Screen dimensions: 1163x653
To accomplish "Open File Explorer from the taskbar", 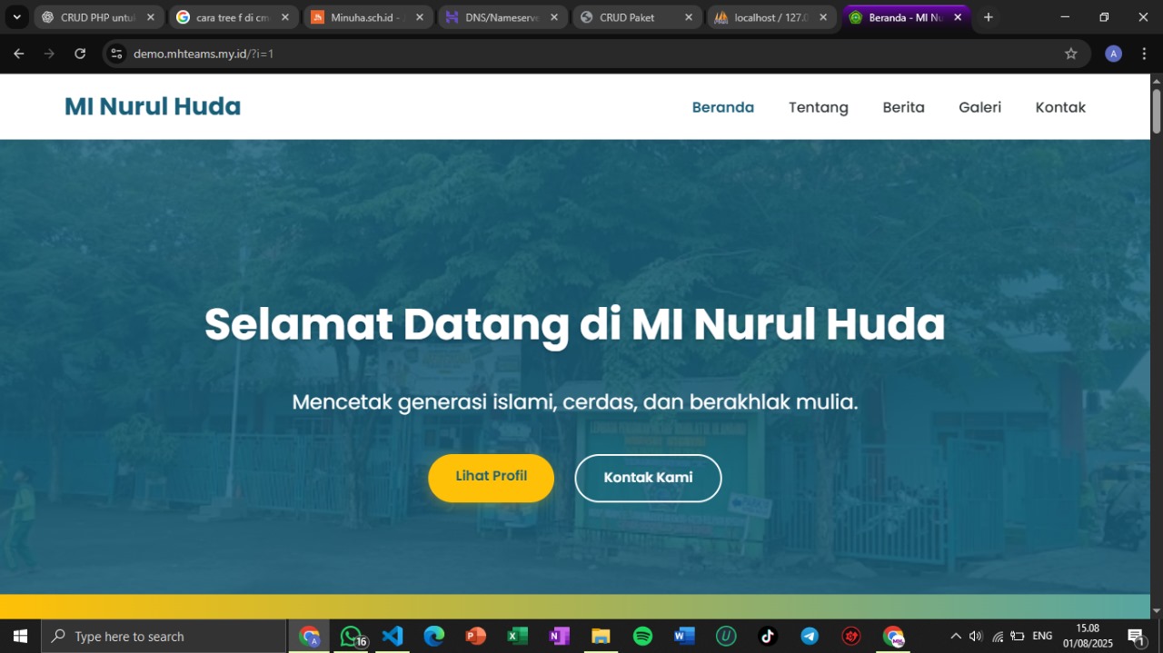I will 601,636.
